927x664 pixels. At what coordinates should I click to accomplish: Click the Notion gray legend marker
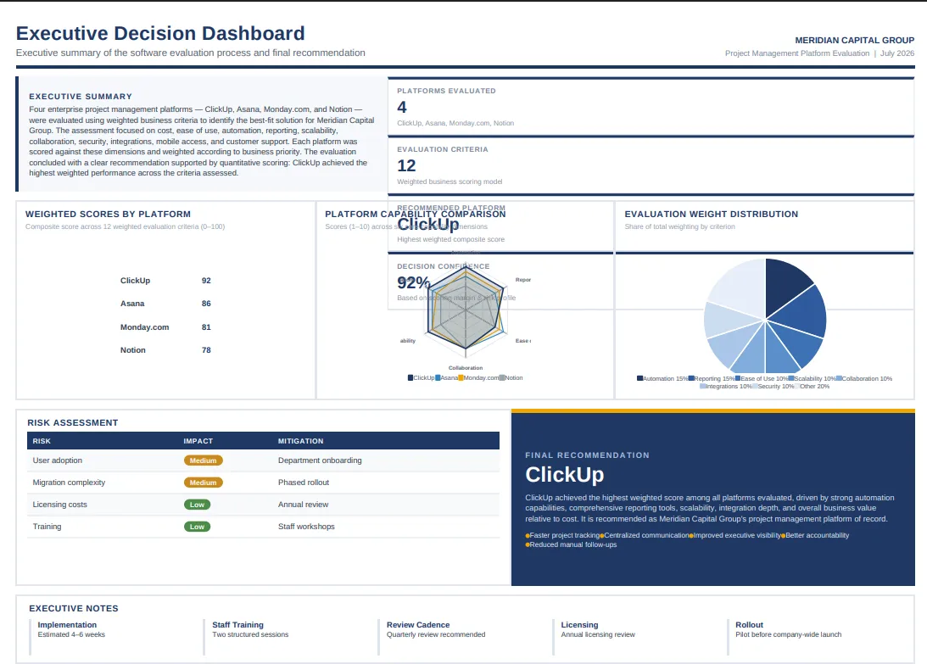pyautogui.click(x=502, y=378)
